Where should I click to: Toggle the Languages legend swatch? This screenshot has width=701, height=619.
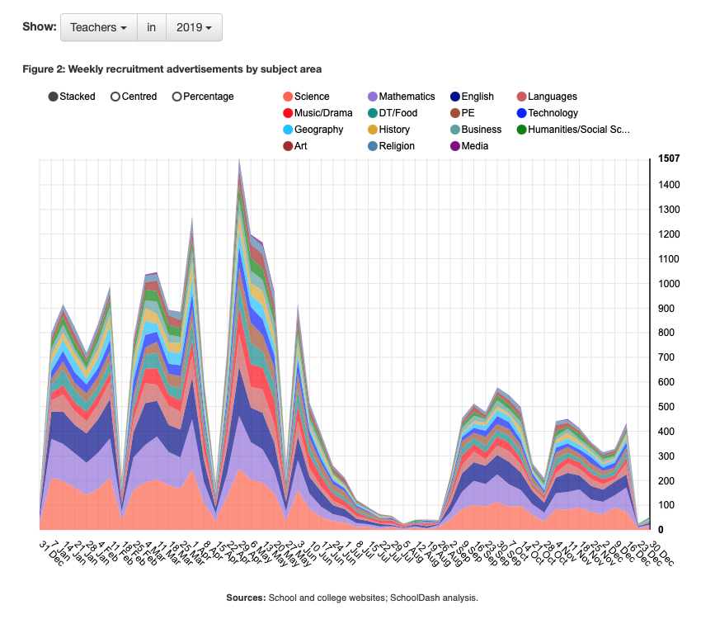pos(521,97)
